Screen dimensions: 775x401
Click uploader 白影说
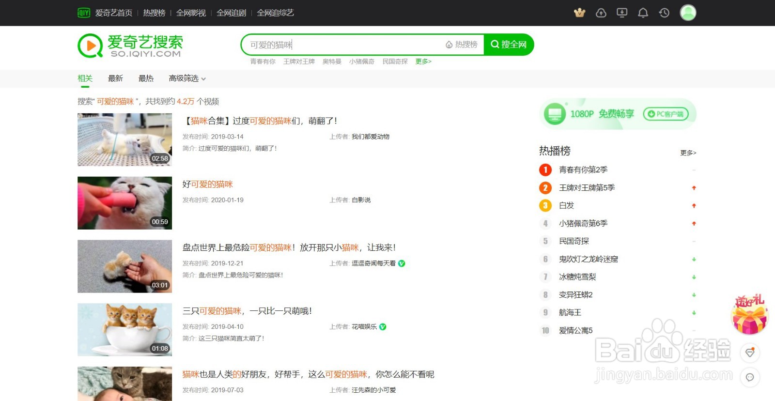(x=361, y=200)
